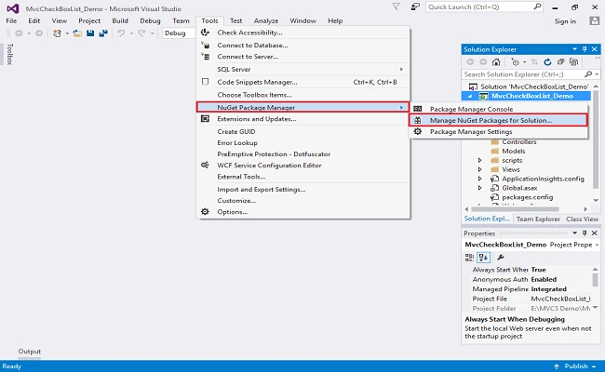605x372 pixels.
Task: Select the Models folder
Action: click(x=514, y=151)
